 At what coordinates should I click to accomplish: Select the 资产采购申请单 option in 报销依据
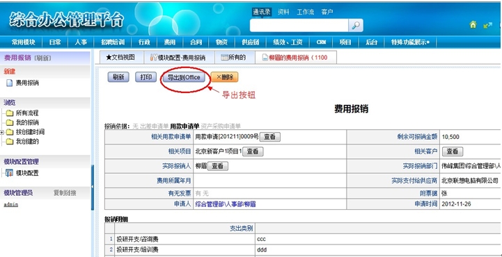point(221,126)
